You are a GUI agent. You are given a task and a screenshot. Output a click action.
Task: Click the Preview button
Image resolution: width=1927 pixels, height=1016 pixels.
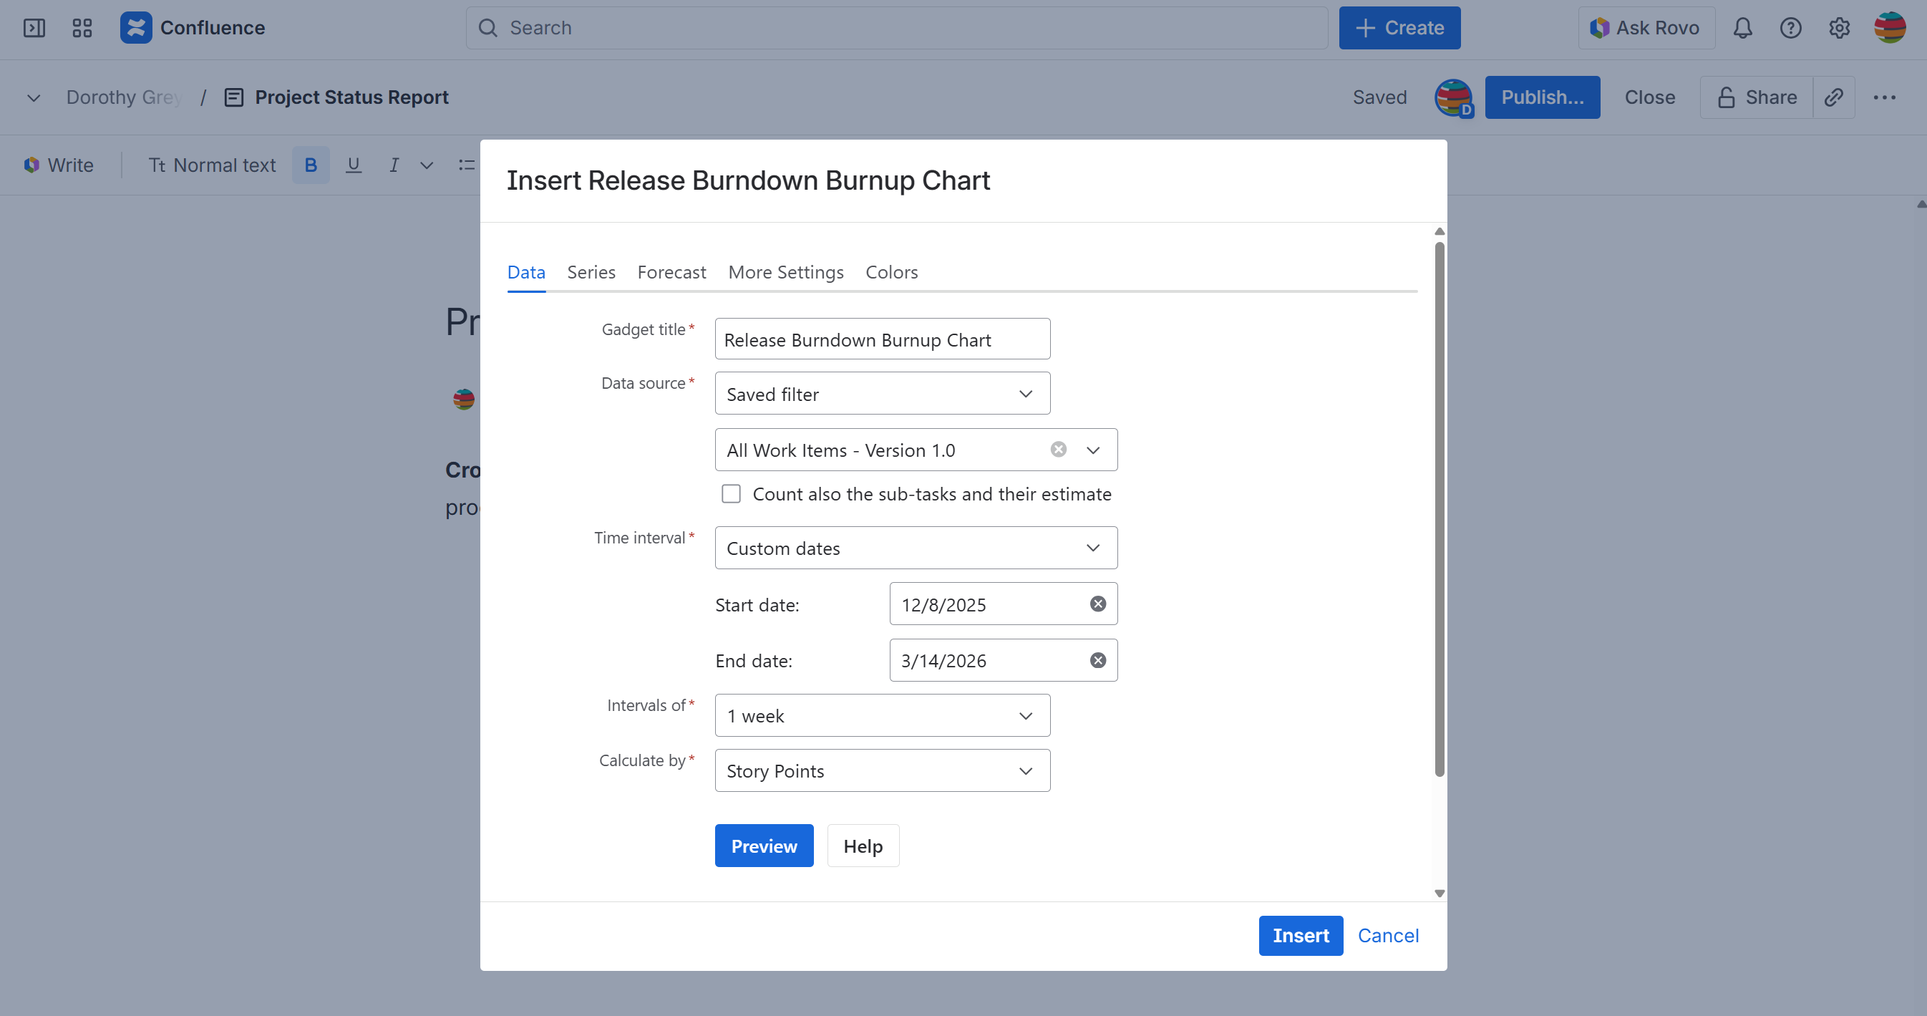[x=764, y=846]
